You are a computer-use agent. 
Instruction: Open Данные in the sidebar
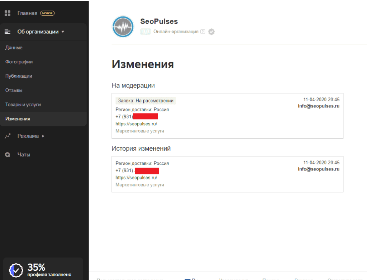[14, 48]
